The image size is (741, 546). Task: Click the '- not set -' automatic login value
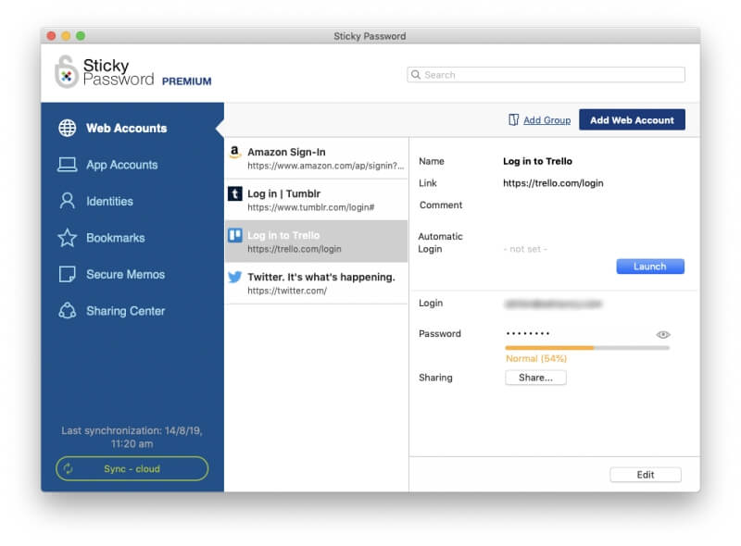pyautogui.click(x=525, y=249)
